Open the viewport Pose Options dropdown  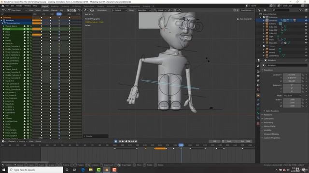(x=247, y=10)
